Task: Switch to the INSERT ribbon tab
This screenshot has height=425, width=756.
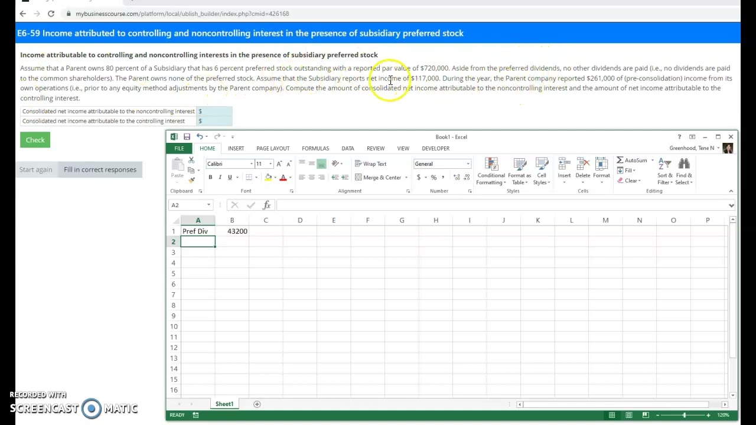Action: click(236, 148)
